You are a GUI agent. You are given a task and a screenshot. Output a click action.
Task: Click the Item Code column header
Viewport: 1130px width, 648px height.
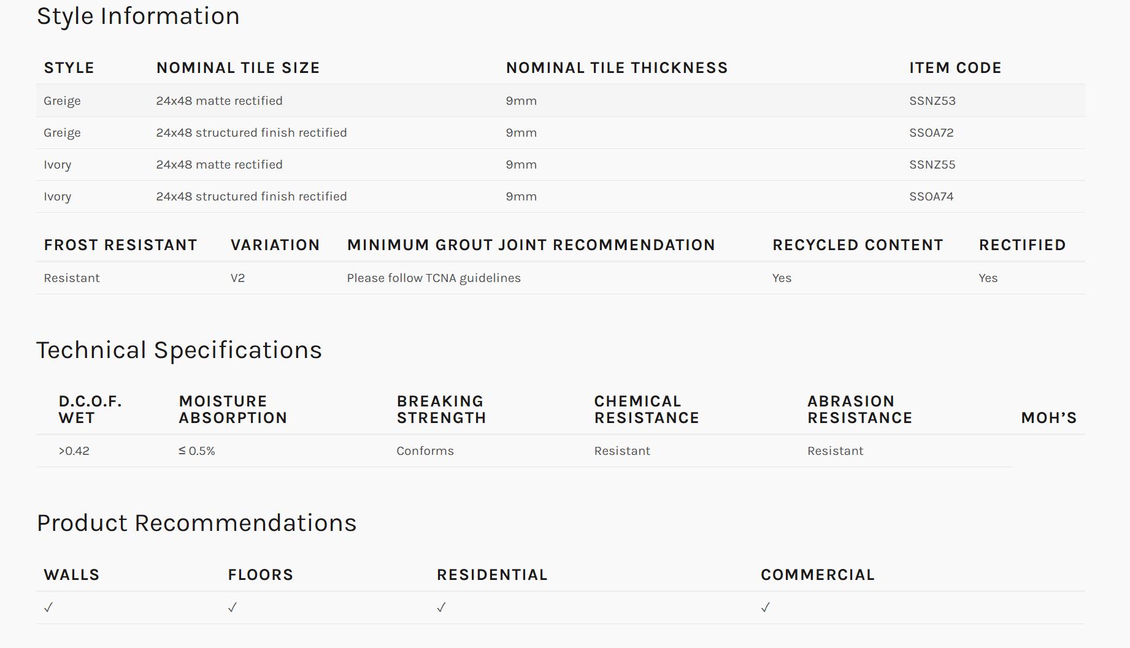955,67
